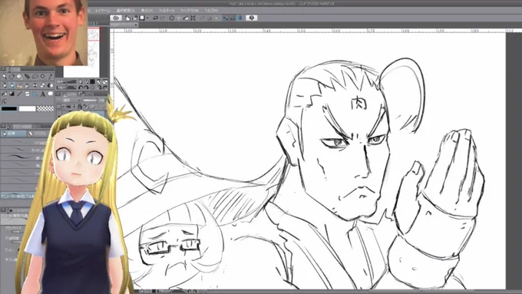The width and height of the screenshot is (522, 294).
Task: Click the Save floppy disk icon
Action: click(x=142, y=18)
